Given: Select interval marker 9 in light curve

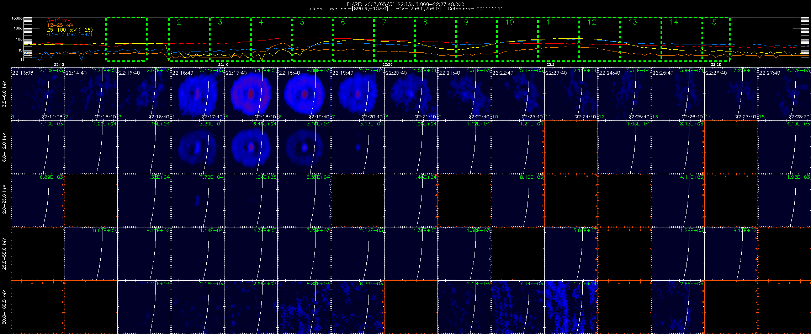Looking at the screenshot, I should pyautogui.click(x=466, y=22).
